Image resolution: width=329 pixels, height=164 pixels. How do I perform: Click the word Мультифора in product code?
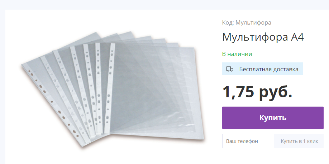(x=253, y=22)
